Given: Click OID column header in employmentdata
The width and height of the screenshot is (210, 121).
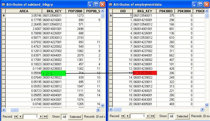Looking at the screenshot, I should tap(122, 11).
